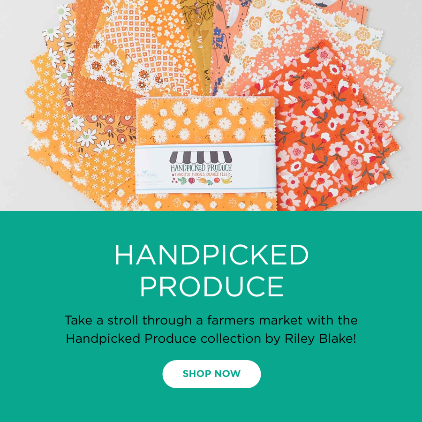Click the striped awning logo on label

point(201,157)
